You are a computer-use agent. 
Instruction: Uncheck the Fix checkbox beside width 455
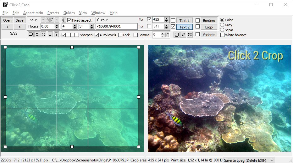(x=149, y=19)
